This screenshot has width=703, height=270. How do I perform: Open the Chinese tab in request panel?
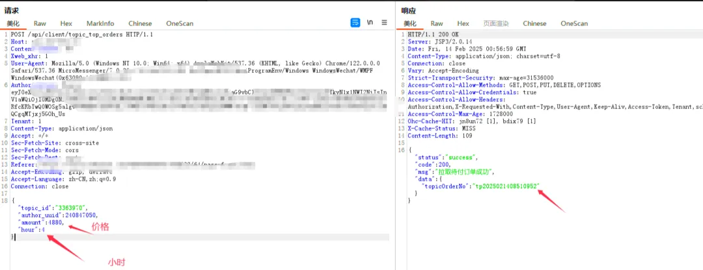click(x=140, y=24)
